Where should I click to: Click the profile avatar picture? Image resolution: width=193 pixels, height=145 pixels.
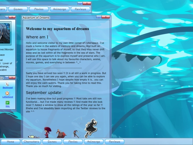point(5,33)
